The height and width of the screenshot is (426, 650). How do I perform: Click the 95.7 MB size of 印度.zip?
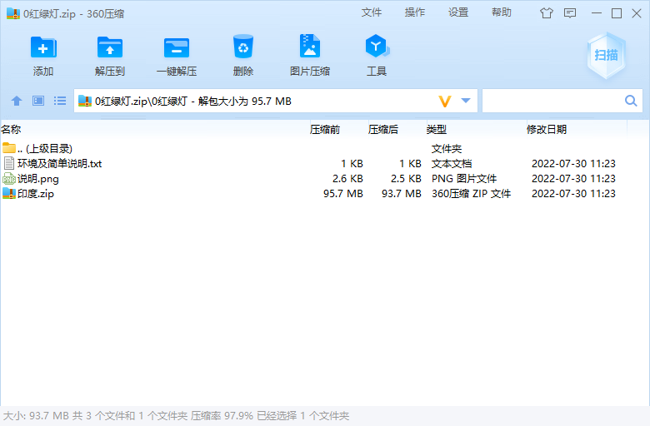343,193
